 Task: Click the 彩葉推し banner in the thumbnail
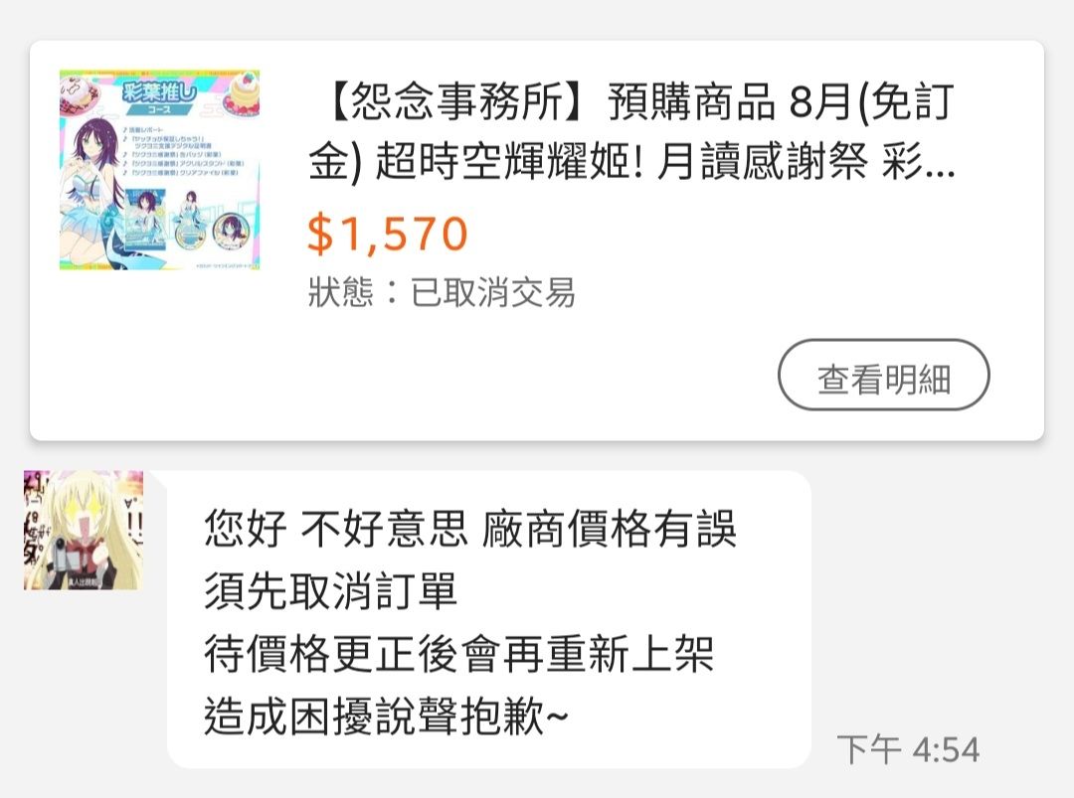tap(159, 95)
